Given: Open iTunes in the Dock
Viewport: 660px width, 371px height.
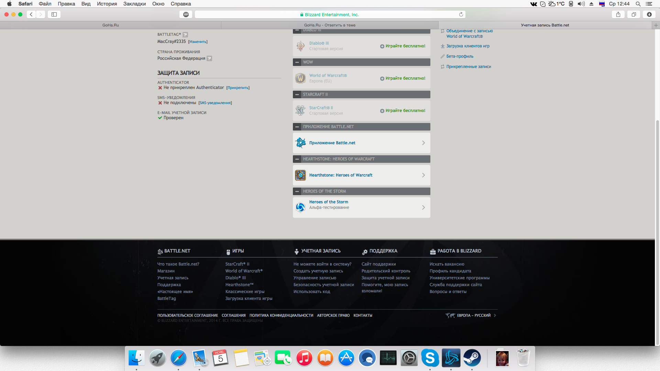Looking at the screenshot, I should tap(304, 358).
